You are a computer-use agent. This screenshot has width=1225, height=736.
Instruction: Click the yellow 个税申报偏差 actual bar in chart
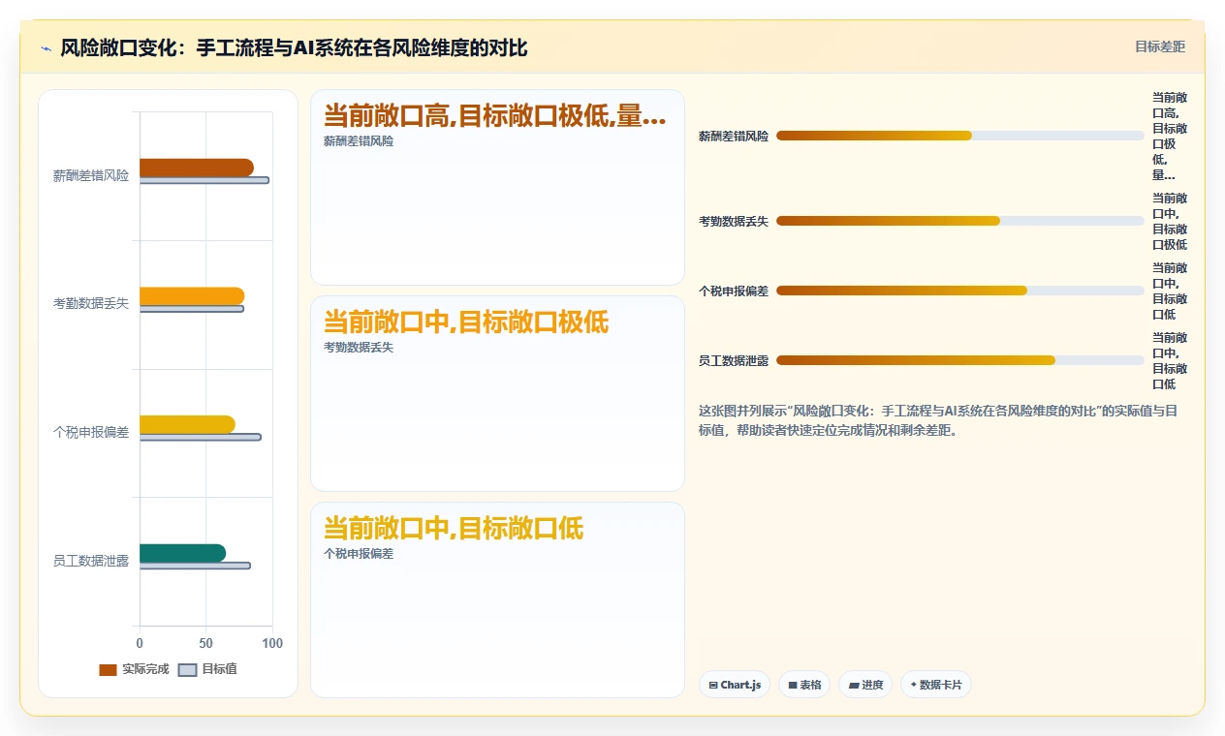point(187,424)
